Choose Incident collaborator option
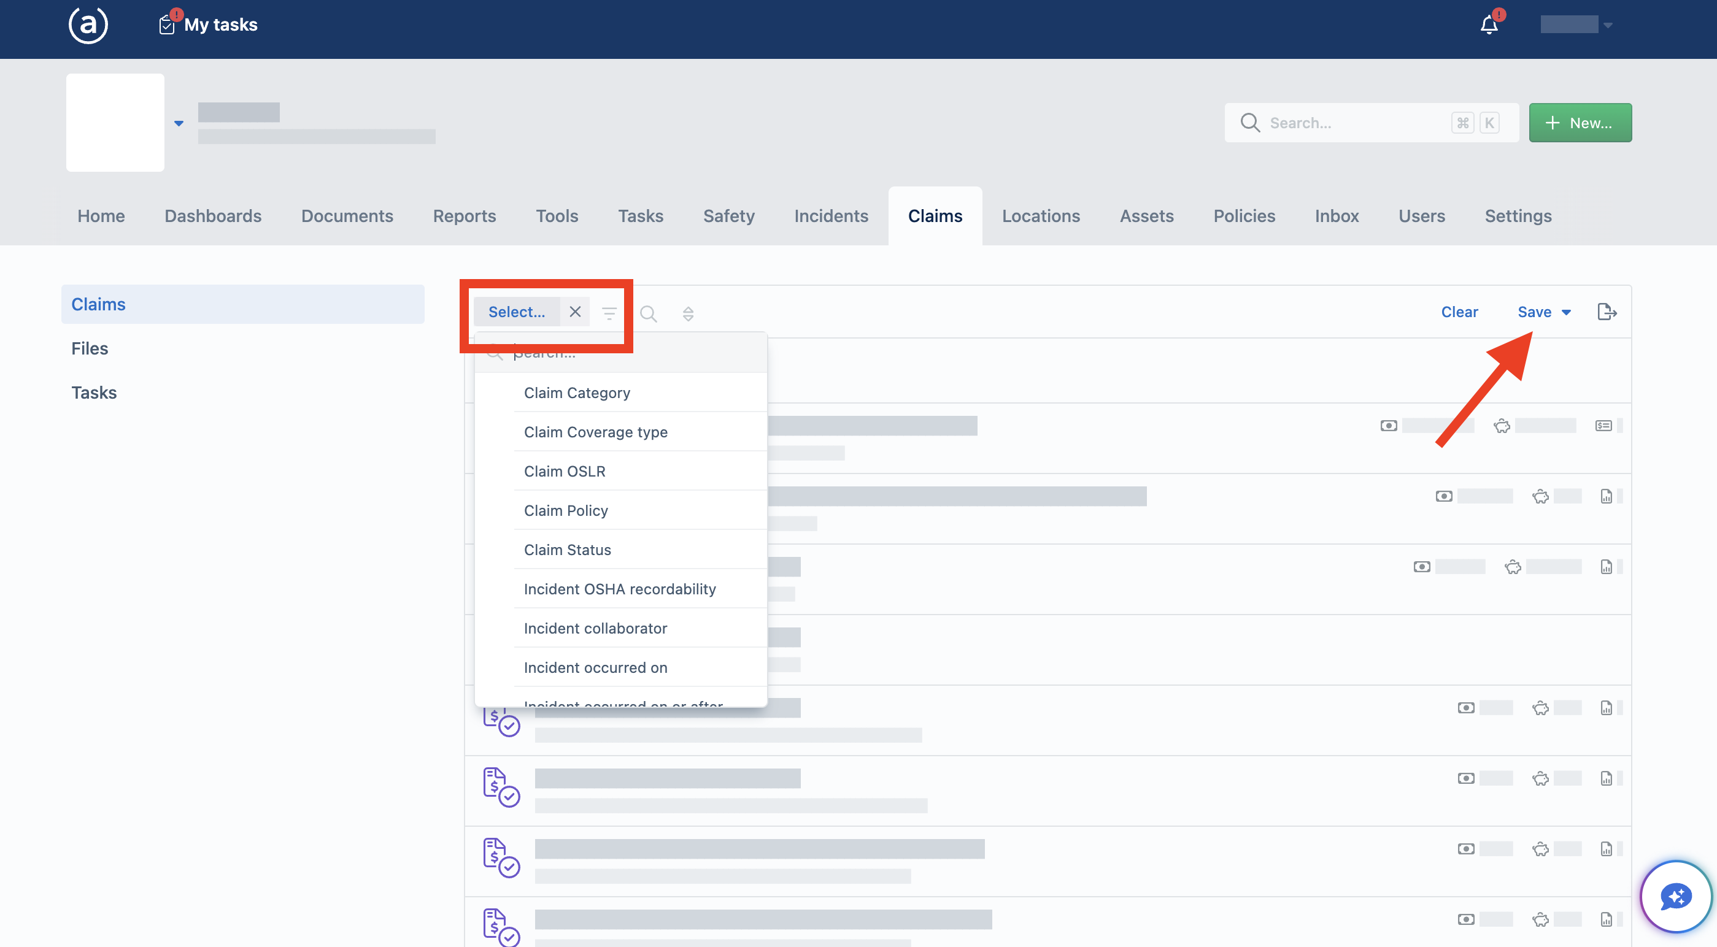The image size is (1717, 947). (620, 629)
